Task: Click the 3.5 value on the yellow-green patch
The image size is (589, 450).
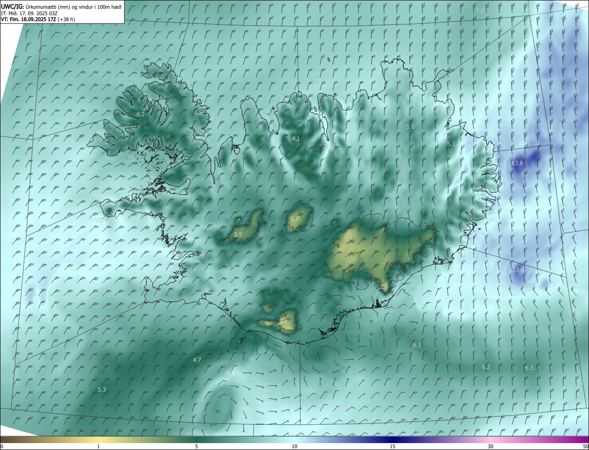Action: pos(238,235)
